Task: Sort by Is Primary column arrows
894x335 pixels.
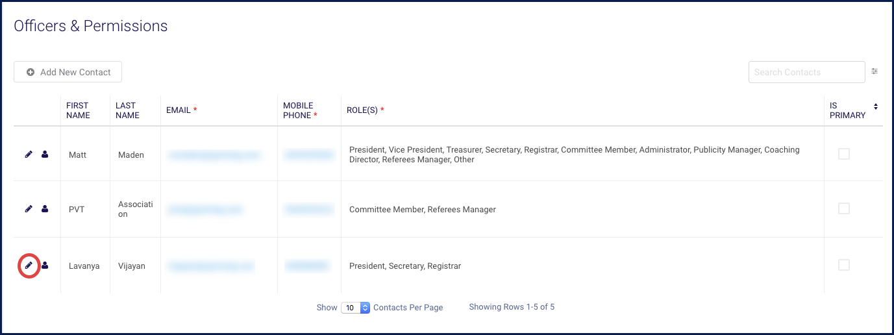Action: click(x=876, y=106)
